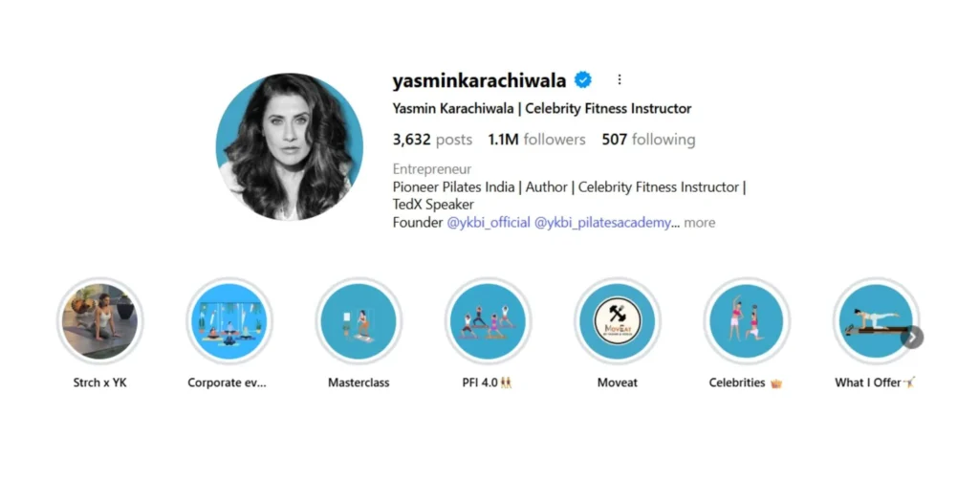Click the 3,632 posts count
The height and width of the screenshot is (481, 979).
[x=432, y=140]
